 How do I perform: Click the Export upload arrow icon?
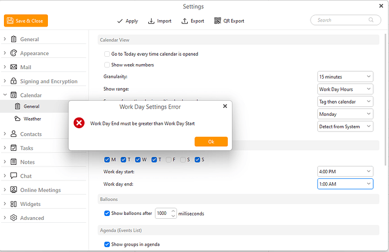click(184, 21)
